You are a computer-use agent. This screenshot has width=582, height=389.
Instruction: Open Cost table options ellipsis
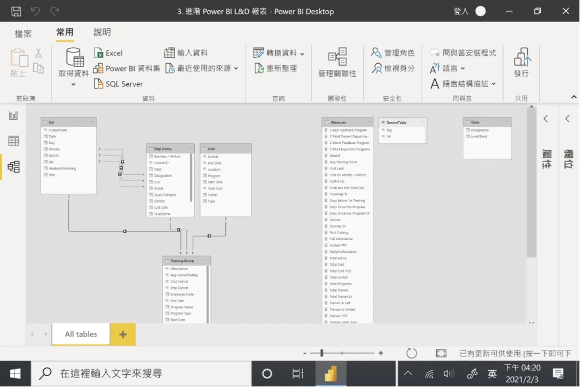pyautogui.click(x=247, y=149)
